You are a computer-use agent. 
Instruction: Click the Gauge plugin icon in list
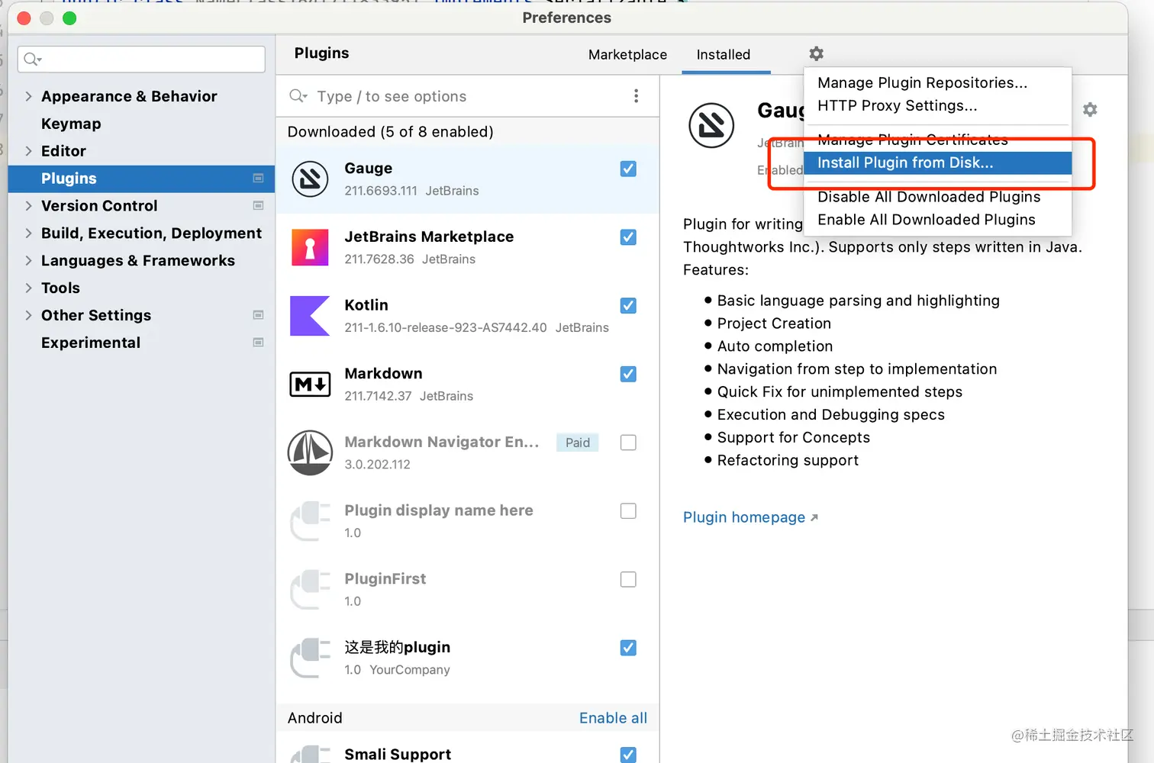(310, 179)
